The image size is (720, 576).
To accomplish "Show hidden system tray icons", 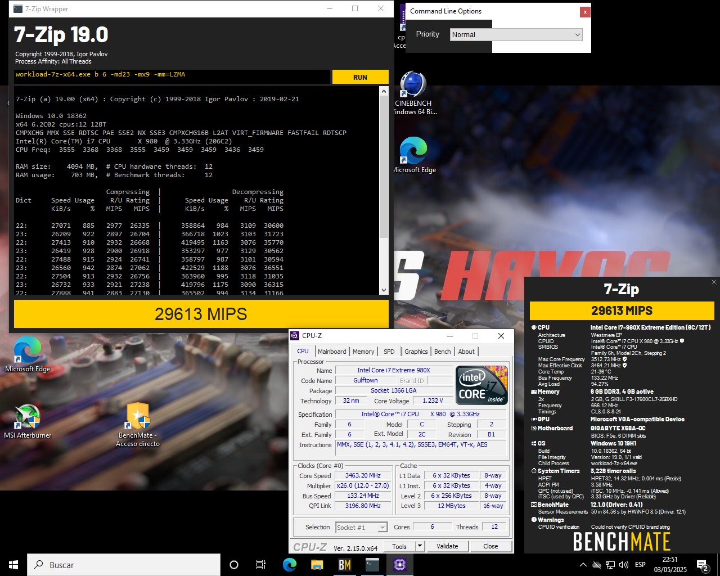I will point(583,565).
